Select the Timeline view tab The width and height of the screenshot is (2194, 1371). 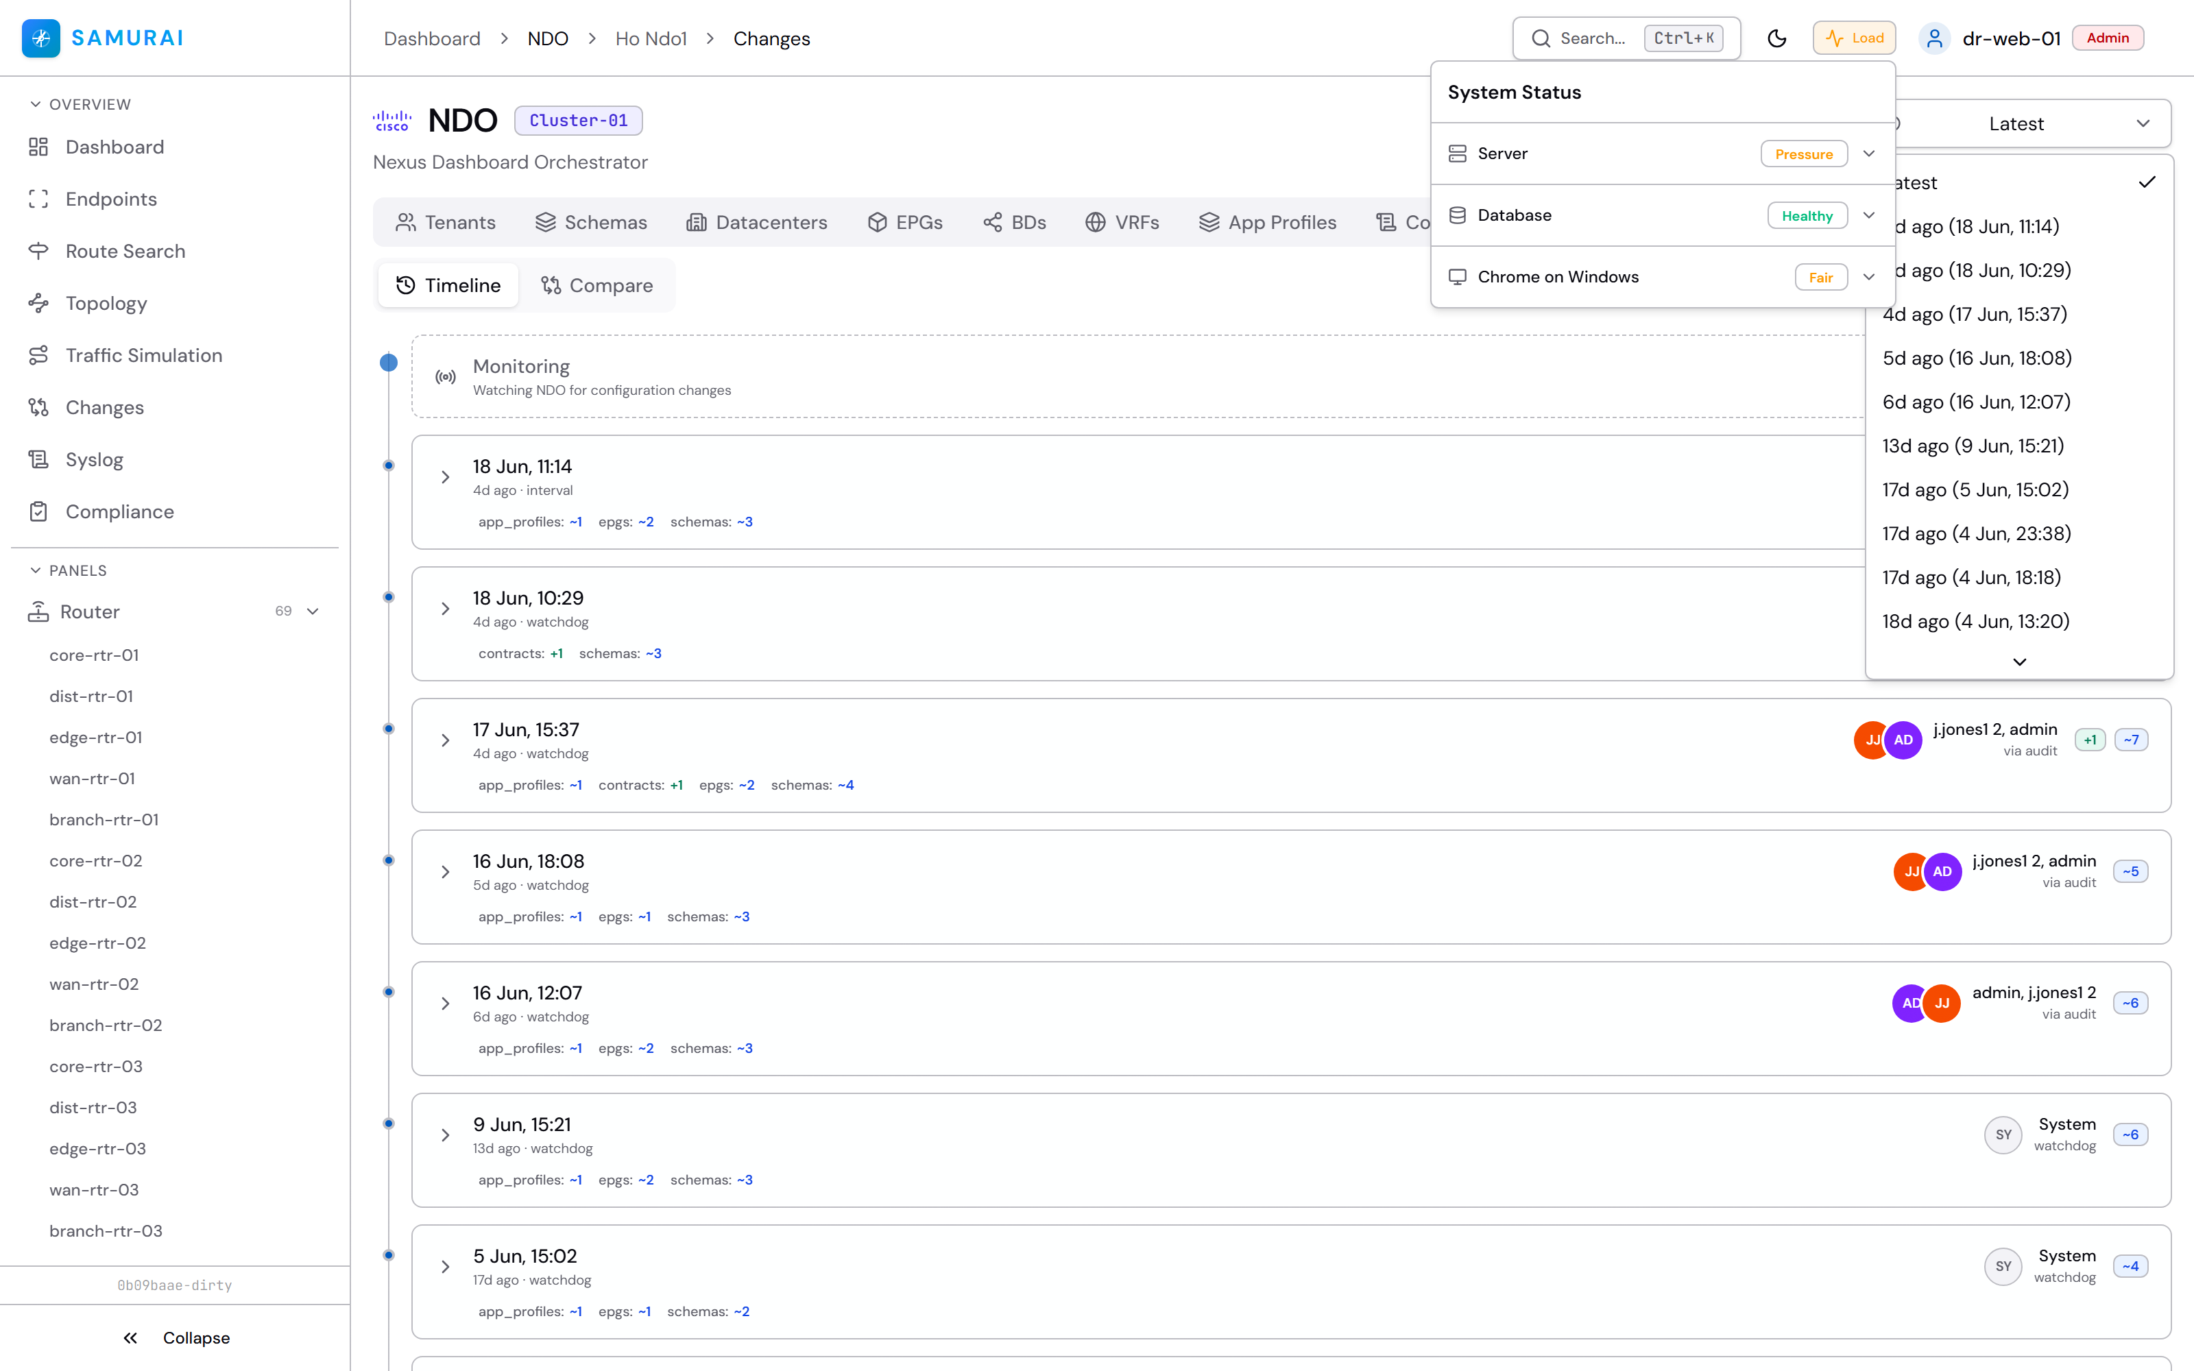(449, 286)
